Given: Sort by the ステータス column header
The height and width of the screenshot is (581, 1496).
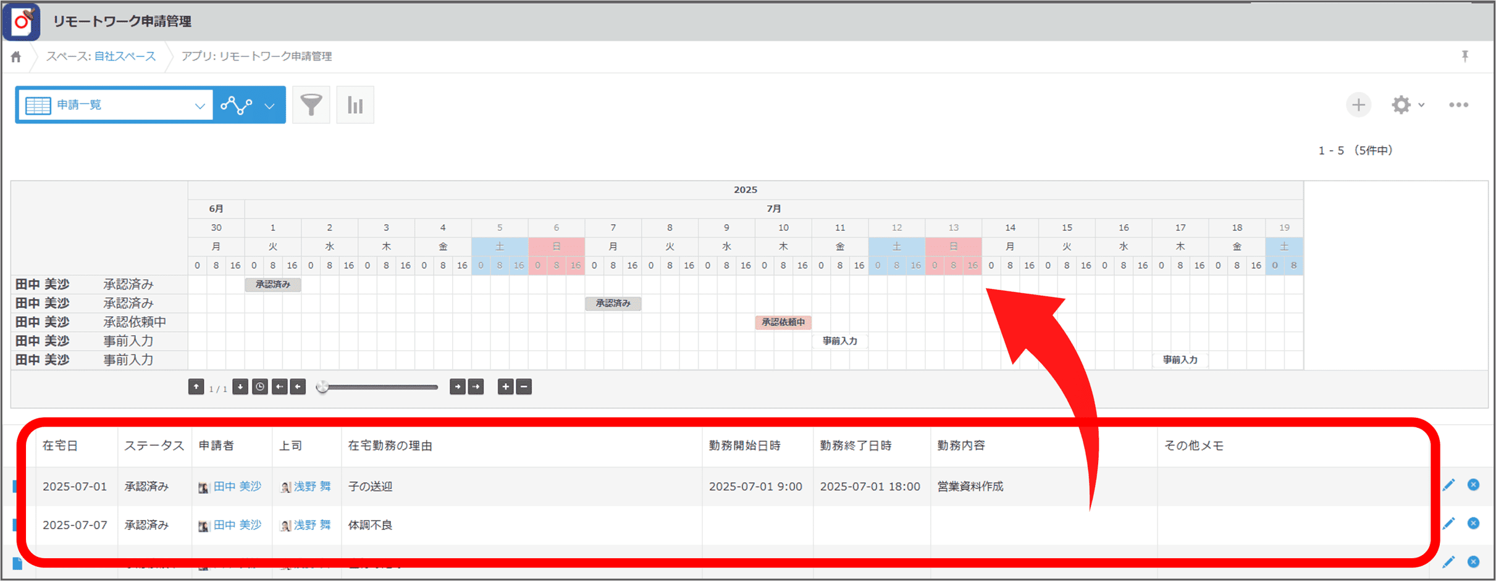Looking at the screenshot, I should tap(154, 446).
